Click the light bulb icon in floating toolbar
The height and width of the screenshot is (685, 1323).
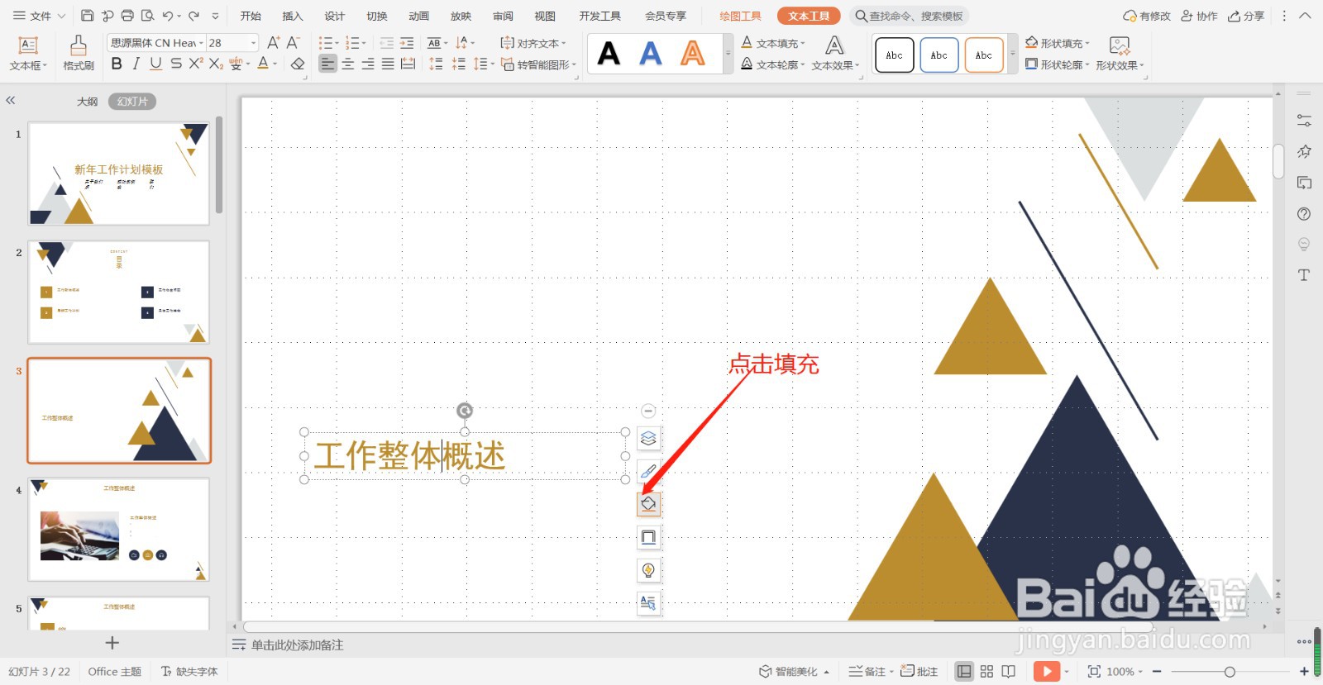[648, 570]
